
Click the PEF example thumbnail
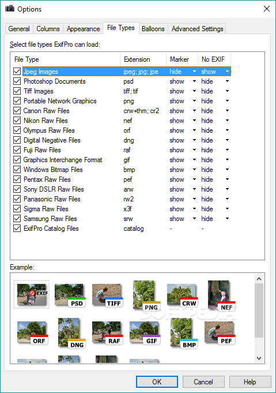pyautogui.click(x=220, y=334)
